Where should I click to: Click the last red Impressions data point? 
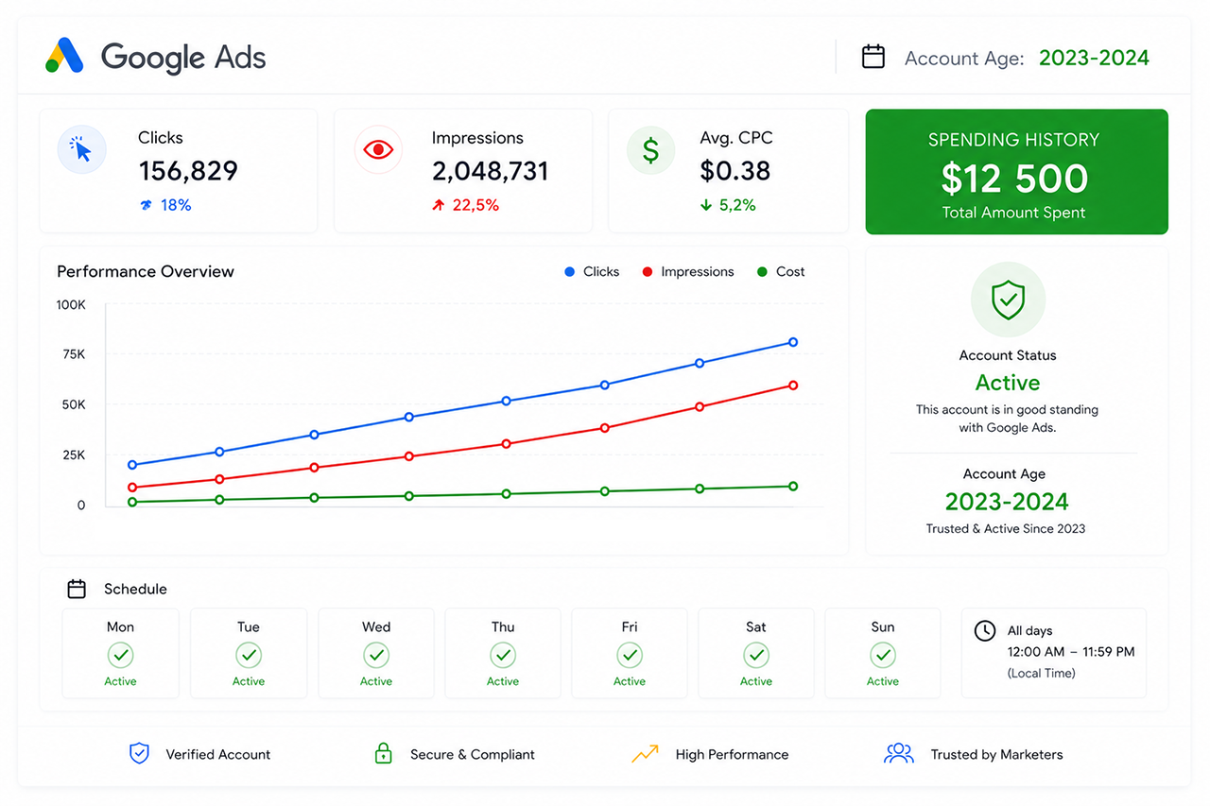793,385
